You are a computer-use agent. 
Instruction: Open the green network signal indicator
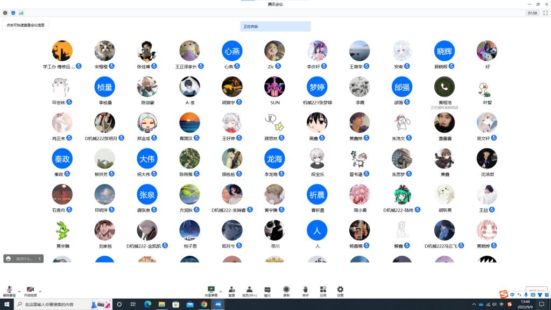click(21, 12)
